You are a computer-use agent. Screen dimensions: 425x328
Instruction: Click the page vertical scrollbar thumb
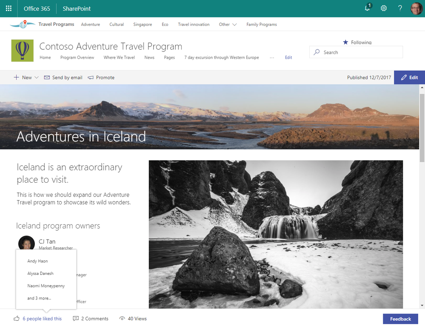point(422,128)
